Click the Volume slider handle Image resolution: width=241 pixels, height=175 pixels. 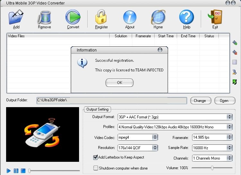(212, 168)
